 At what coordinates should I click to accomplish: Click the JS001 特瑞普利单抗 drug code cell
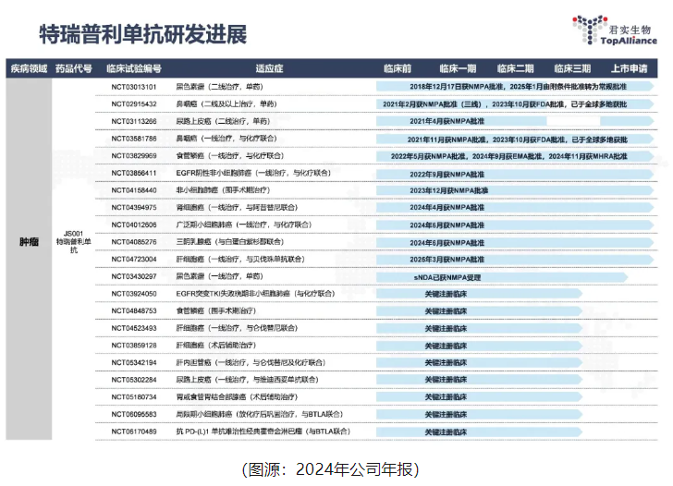(73, 241)
